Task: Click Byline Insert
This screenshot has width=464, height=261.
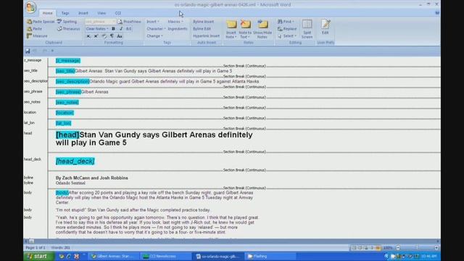Action: [x=203, y=22]
